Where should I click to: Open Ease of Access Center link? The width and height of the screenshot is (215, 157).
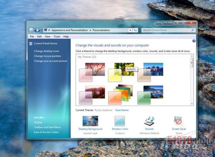(46, 132)
